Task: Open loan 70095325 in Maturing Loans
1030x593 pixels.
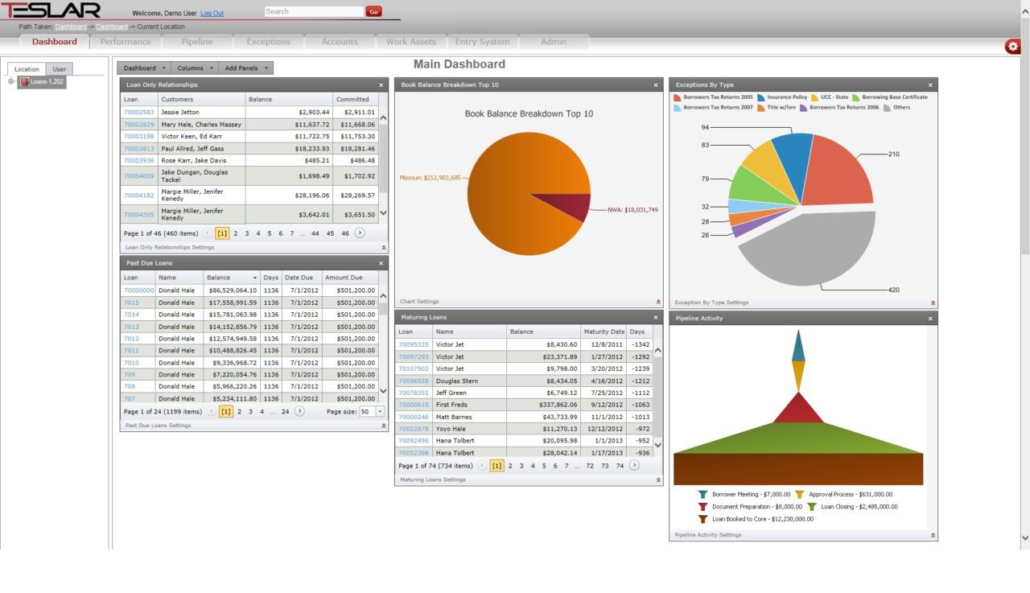Action: (x=414, y=344)
